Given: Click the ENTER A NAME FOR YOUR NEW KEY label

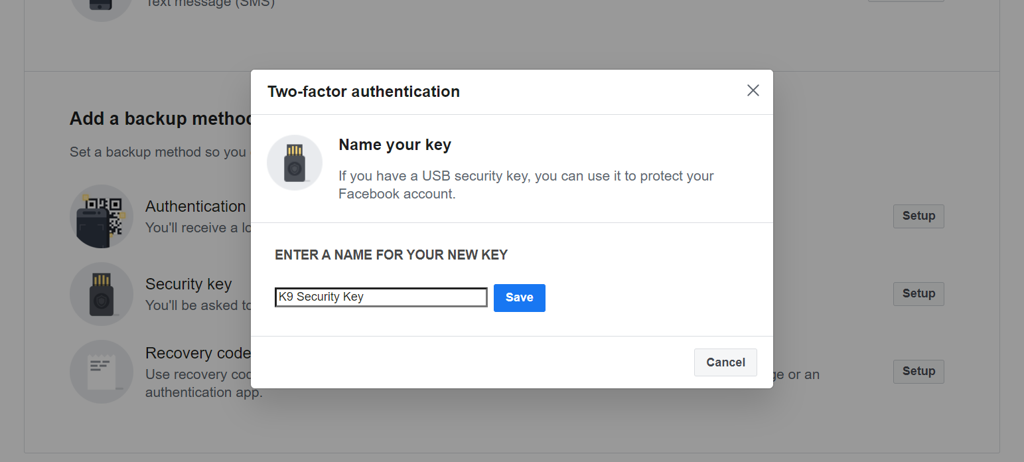Looking at the screenshot, I should 391,255.
